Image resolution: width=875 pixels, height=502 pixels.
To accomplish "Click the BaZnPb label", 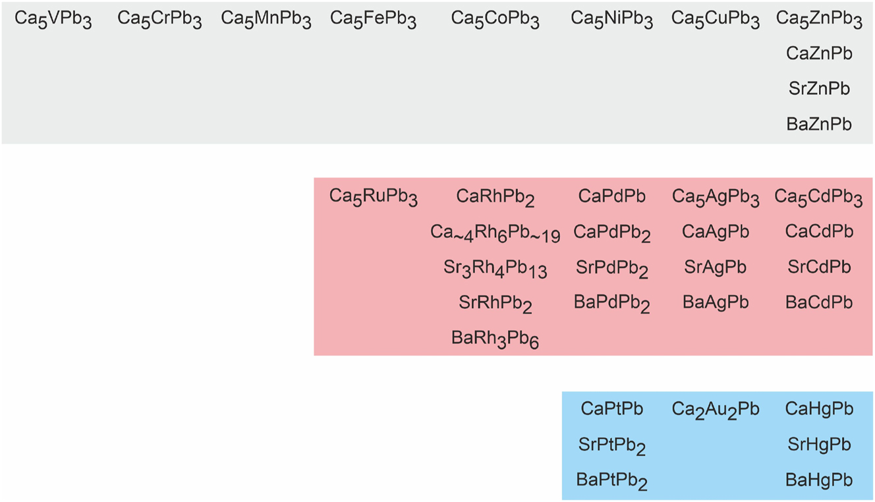I will 819,124.
